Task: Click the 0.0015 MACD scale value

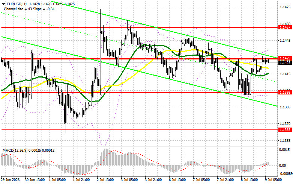Action: tap(284, 150)
